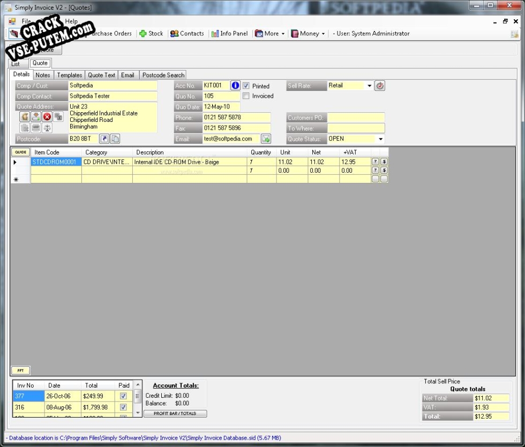This screenshot has height=447, width=525.
Task: Open Contacts from the toolbar
Action: pos(187,34)
